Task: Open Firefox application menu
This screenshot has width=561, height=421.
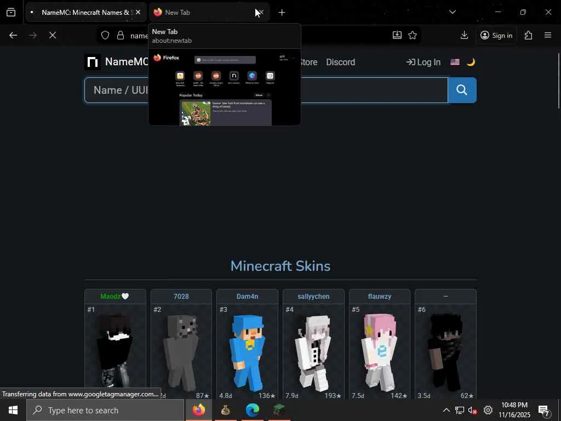Action: [548, 35]
